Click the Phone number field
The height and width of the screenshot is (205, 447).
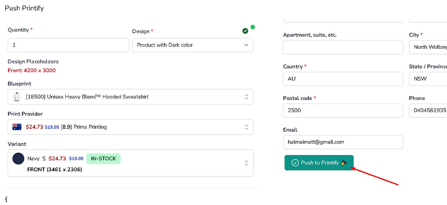click(428, 110)
